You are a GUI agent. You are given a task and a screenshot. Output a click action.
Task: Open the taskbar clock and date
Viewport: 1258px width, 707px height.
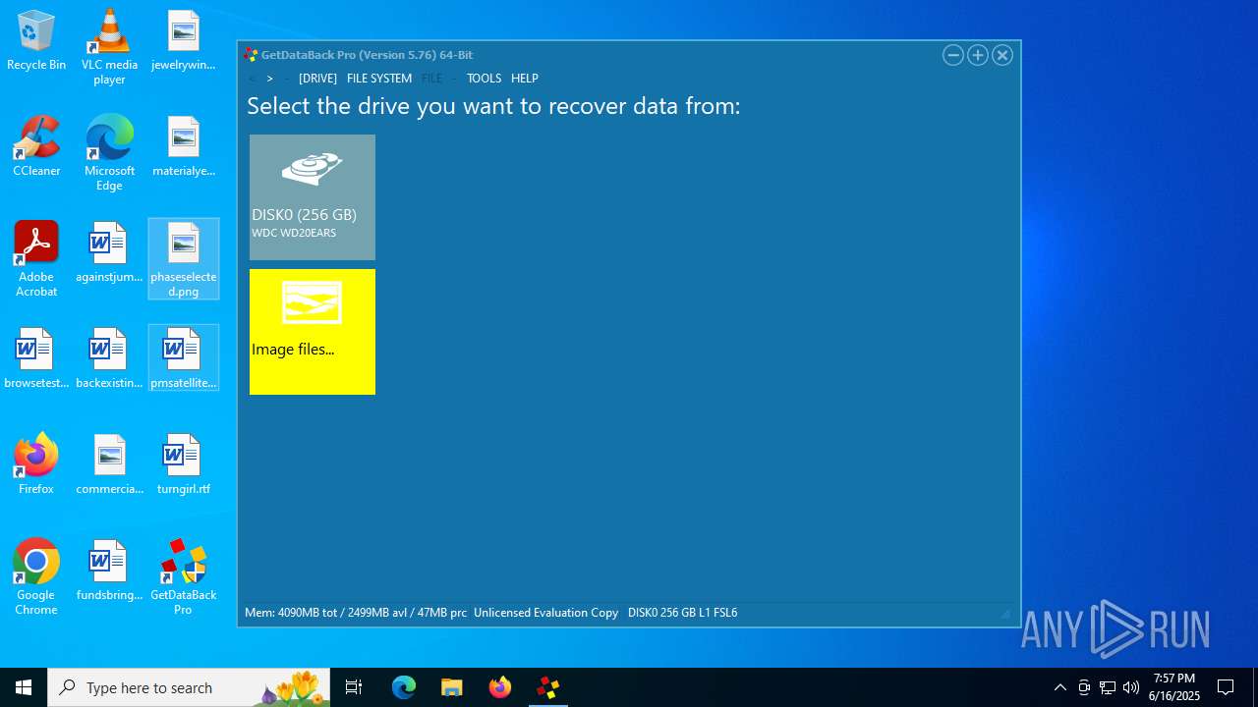click(1174, 687)
